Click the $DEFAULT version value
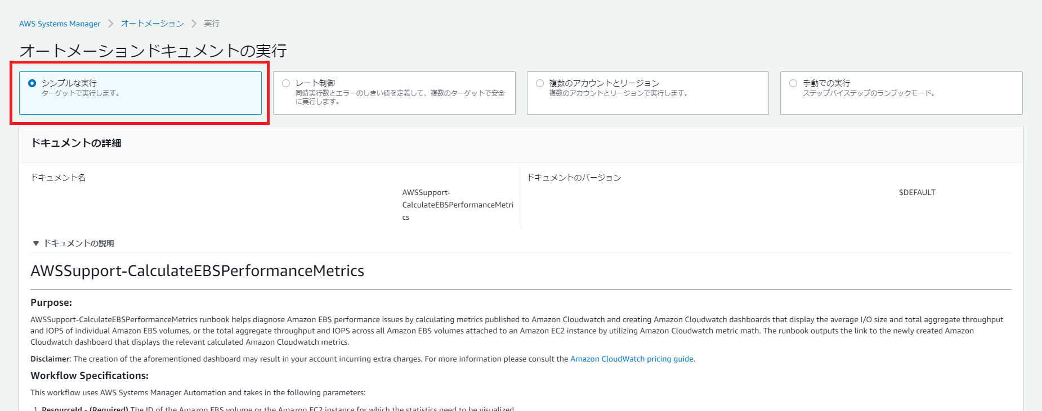 point(917,192)
